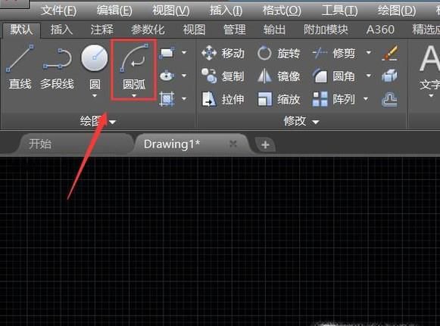Switch to the 开始 document tab
Image resolution: width=440 pixels, height=326 pixels.
pos(40,144)
